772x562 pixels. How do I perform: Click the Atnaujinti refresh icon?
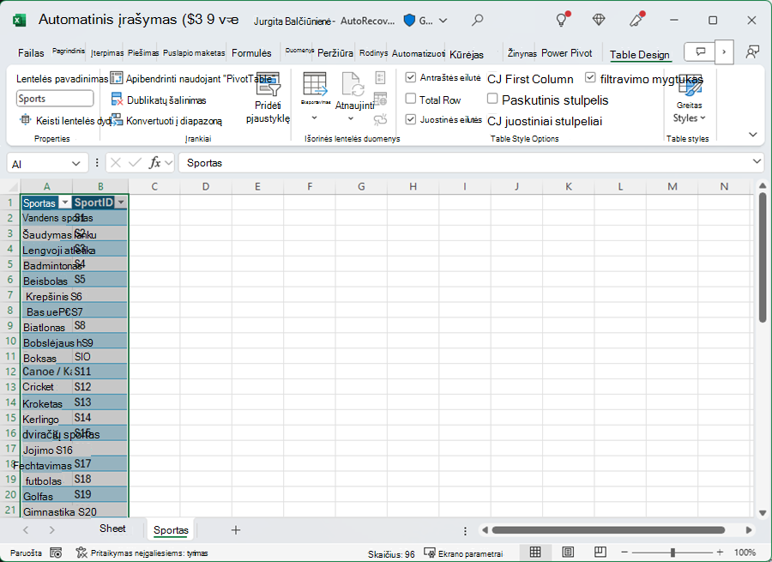[353, 84]
